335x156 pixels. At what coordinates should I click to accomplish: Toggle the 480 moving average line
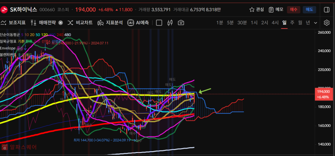coord(68,35)
